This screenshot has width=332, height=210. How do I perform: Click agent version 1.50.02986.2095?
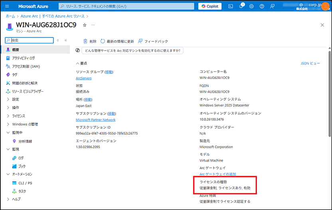click(88, 147)
